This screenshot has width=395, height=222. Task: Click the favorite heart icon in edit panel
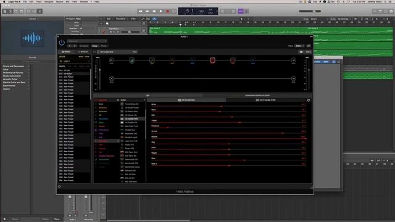(x=308, y=100)
